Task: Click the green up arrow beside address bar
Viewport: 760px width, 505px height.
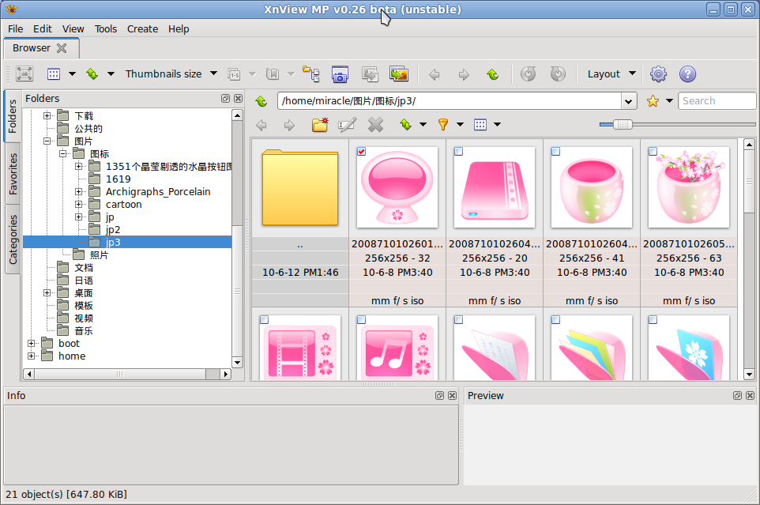Action: (261, 101)
